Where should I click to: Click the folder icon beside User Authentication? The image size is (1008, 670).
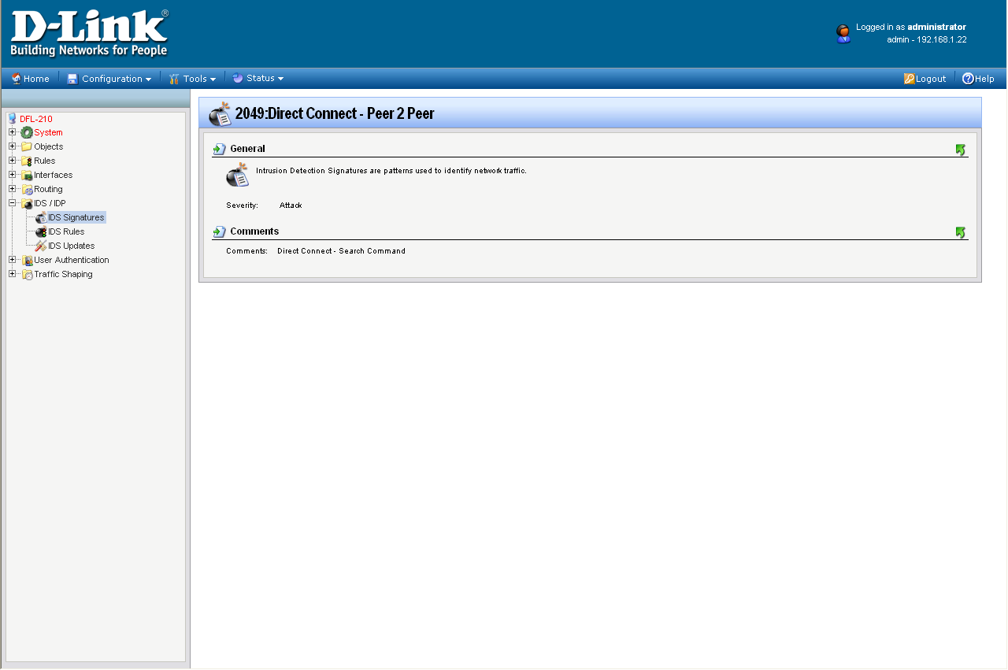(x=27, y=260)
